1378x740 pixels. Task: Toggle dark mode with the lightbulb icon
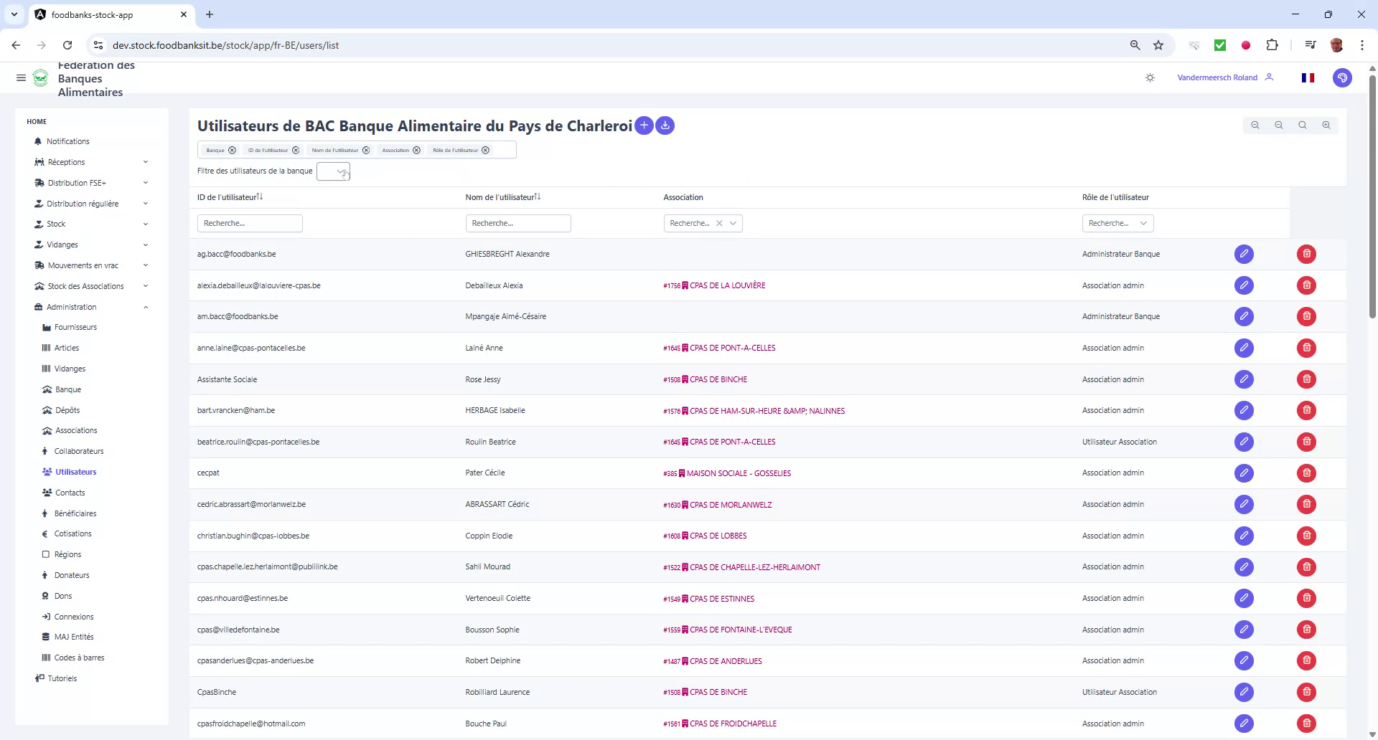pyautogui.click(x=1150, y=77)
